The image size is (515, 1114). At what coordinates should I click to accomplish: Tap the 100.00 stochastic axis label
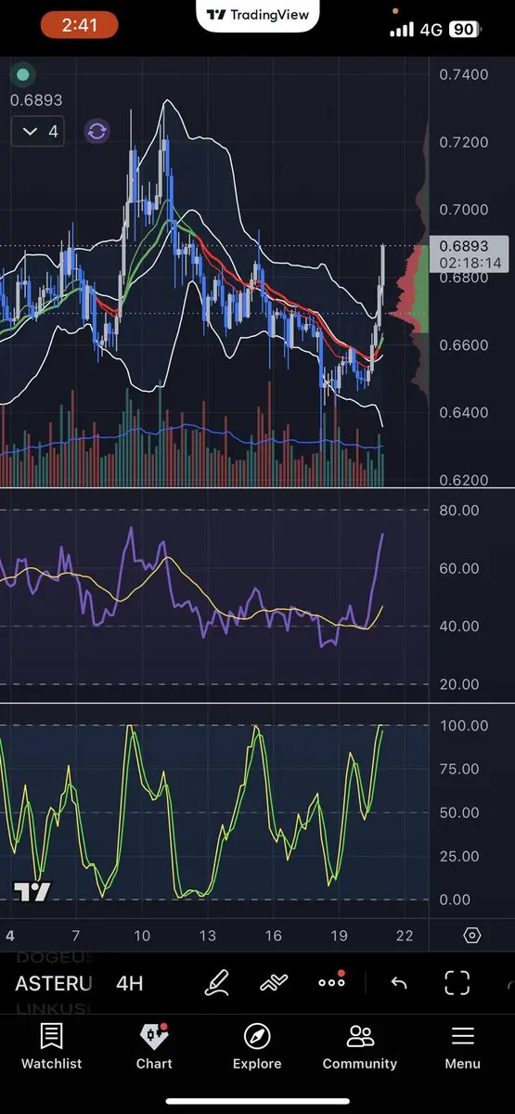click(463, 725)
